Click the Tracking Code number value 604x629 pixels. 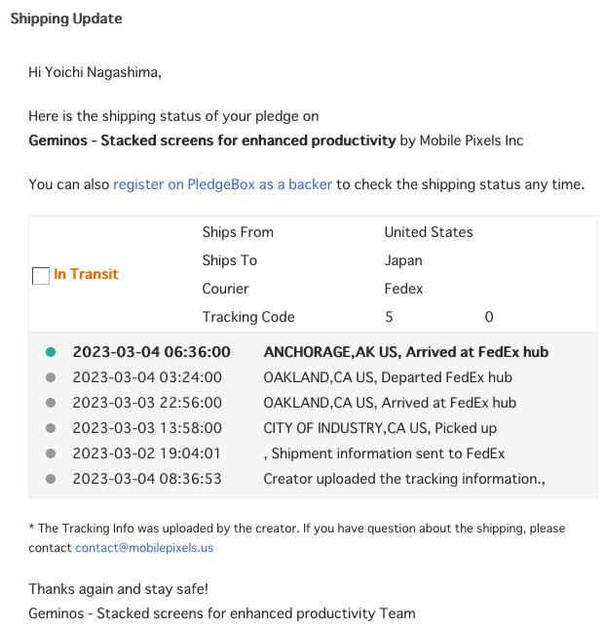(438, 317)
